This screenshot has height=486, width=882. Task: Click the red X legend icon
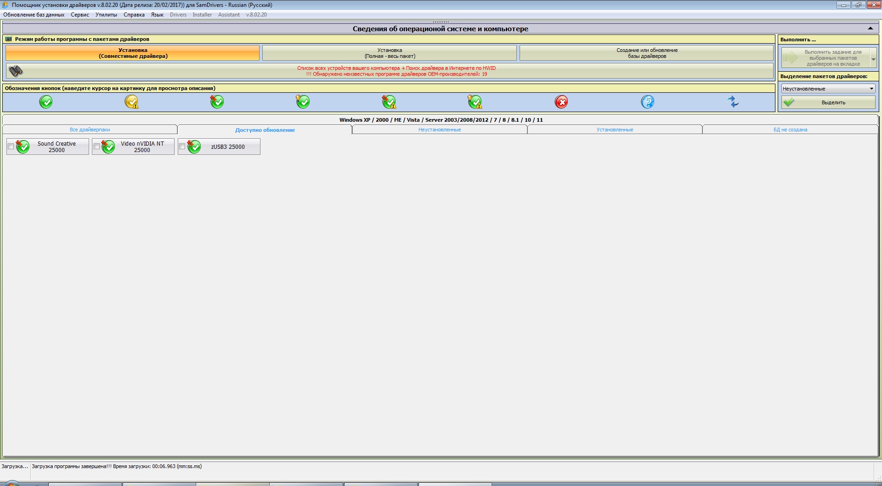561,102
